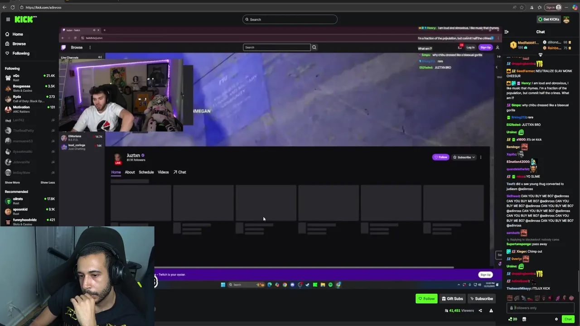Screen dimensions: 580x326
Task: Open Following in the Kick sidebar
Action: click(x=21, y=53)
